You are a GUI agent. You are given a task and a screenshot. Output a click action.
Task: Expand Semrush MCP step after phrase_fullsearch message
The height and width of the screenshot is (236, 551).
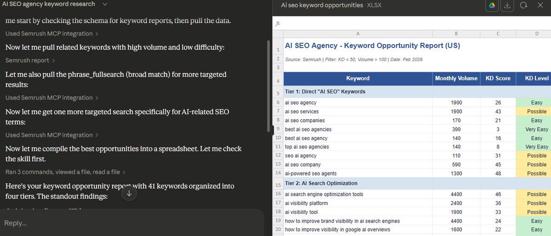click(51, 98)
